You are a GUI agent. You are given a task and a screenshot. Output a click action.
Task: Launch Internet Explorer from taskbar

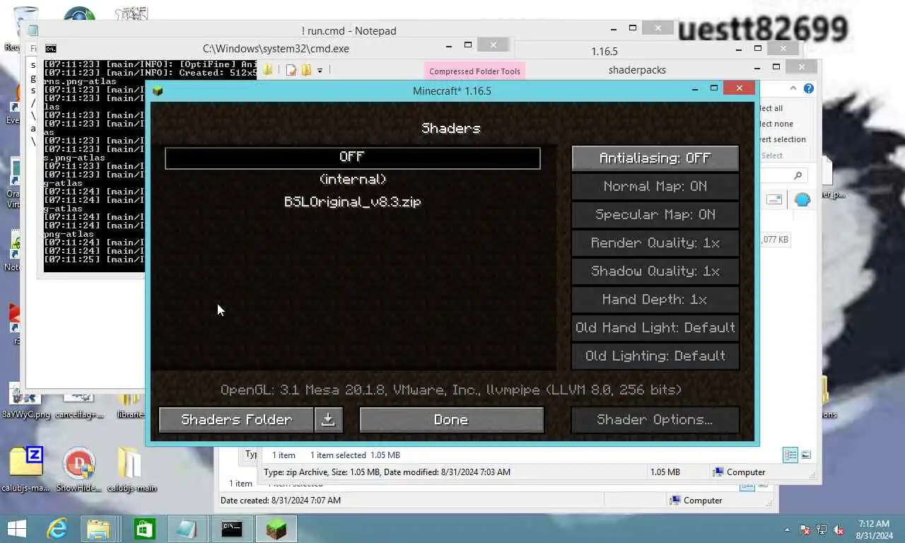tap(57, 529)
